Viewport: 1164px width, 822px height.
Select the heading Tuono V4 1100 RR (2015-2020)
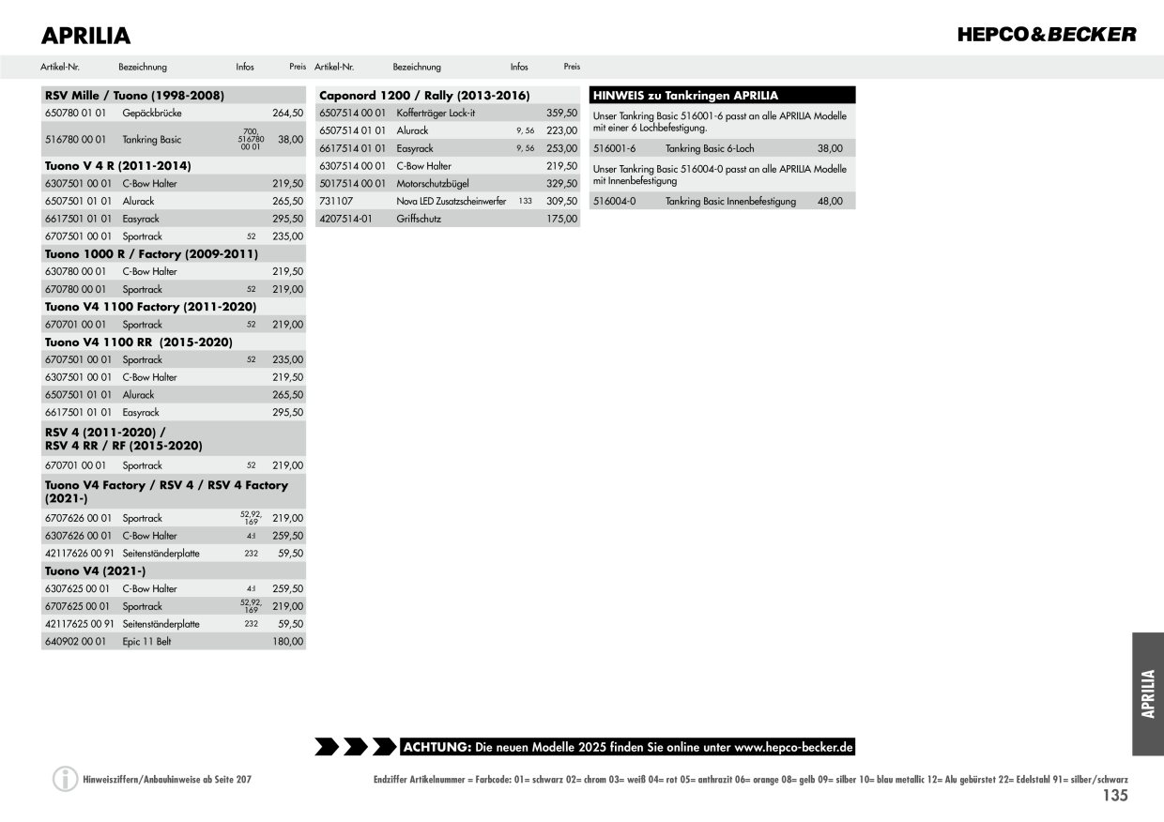(139, 342)
